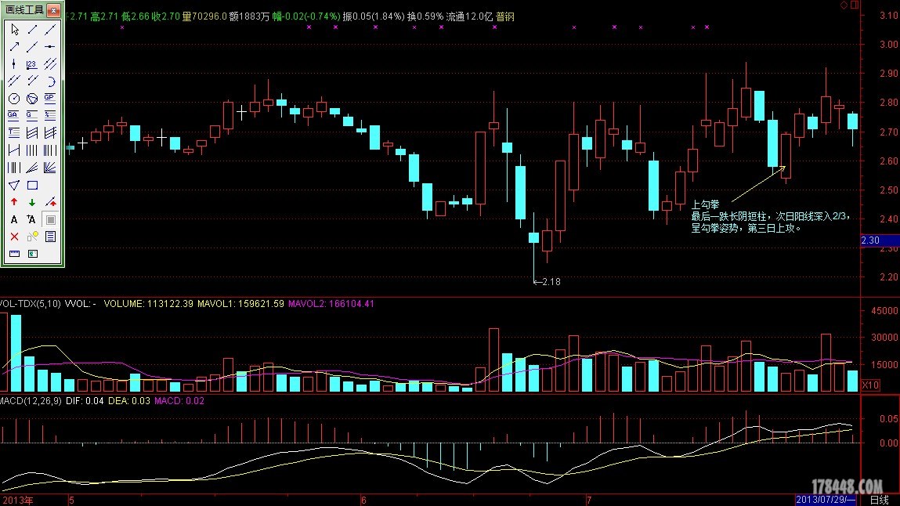Viewport: 900px width, 506px height.
Task: Place a red up-arrow marker
Action: pos(14,202)
